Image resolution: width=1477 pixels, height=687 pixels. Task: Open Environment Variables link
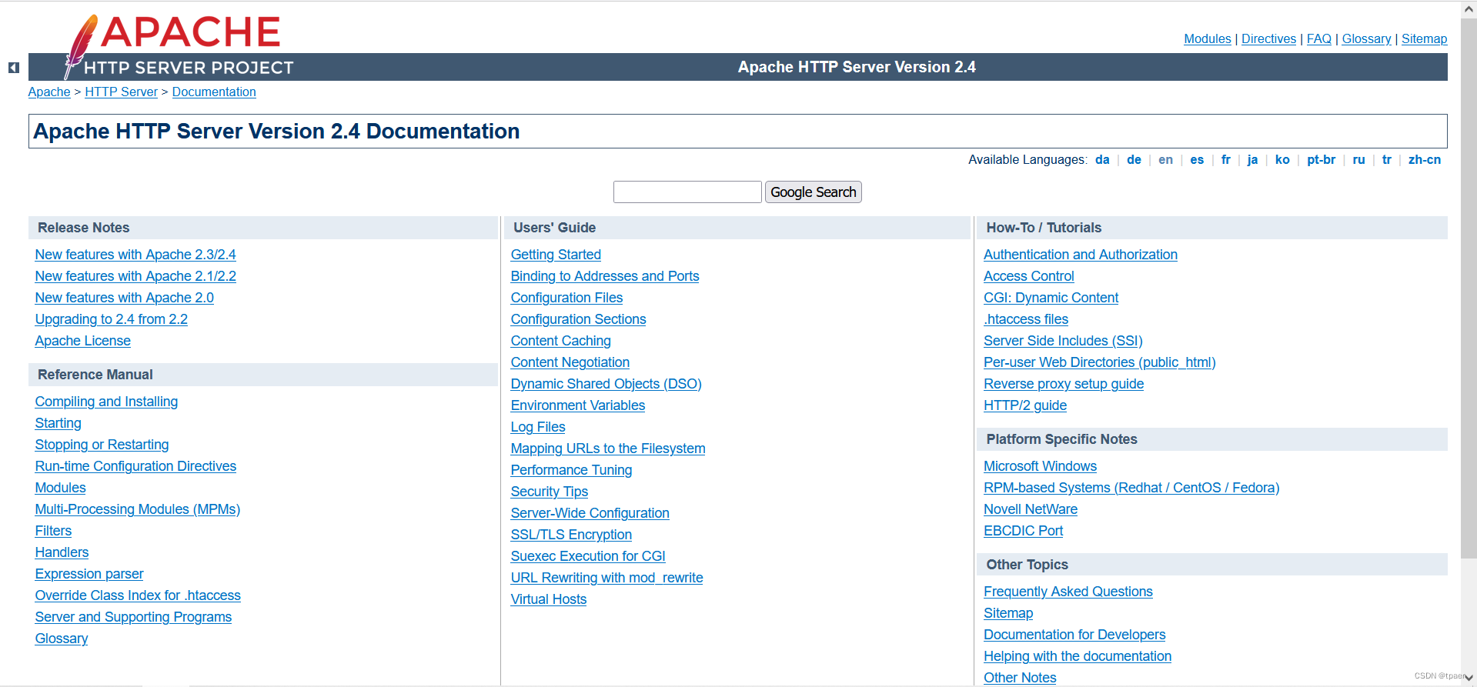577,405
